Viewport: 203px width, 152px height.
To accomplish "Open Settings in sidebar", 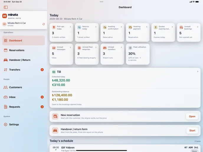I will [x=24, y=125].
